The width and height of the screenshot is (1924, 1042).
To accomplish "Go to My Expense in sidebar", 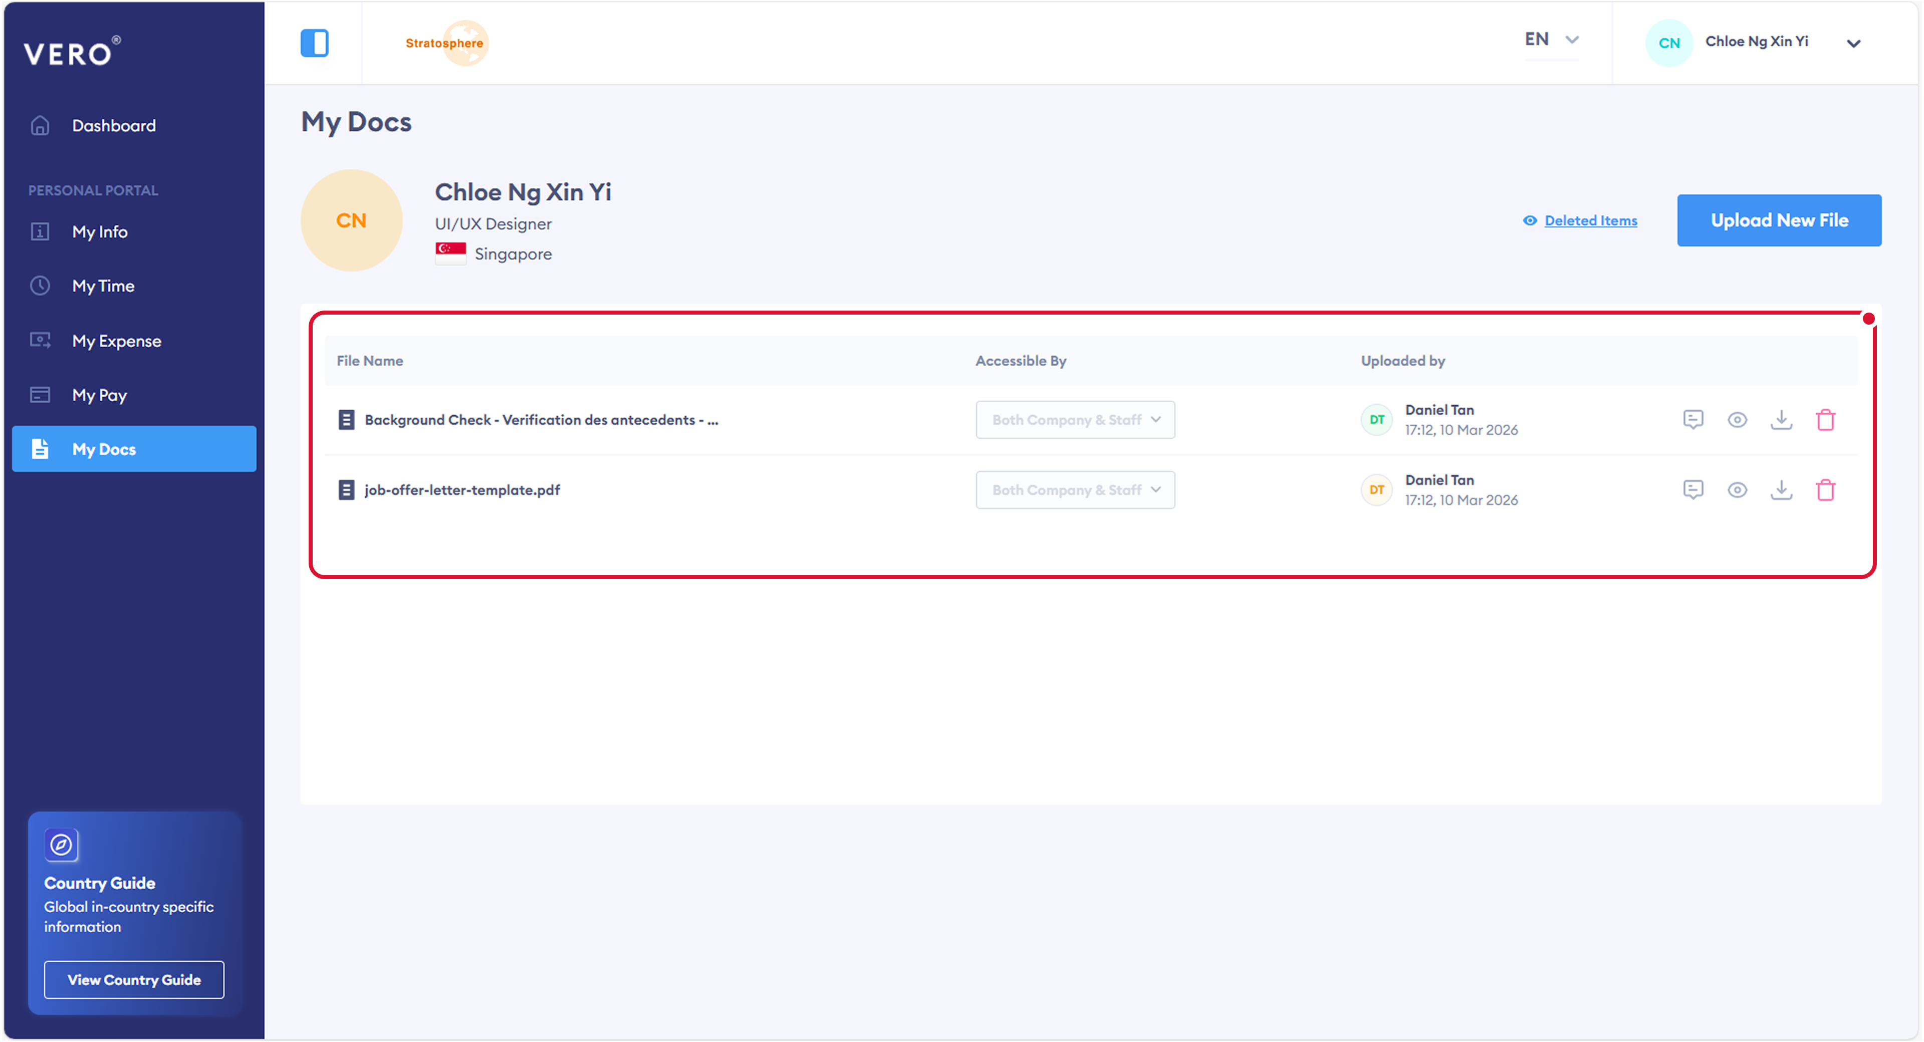I will tap(117, 341).
